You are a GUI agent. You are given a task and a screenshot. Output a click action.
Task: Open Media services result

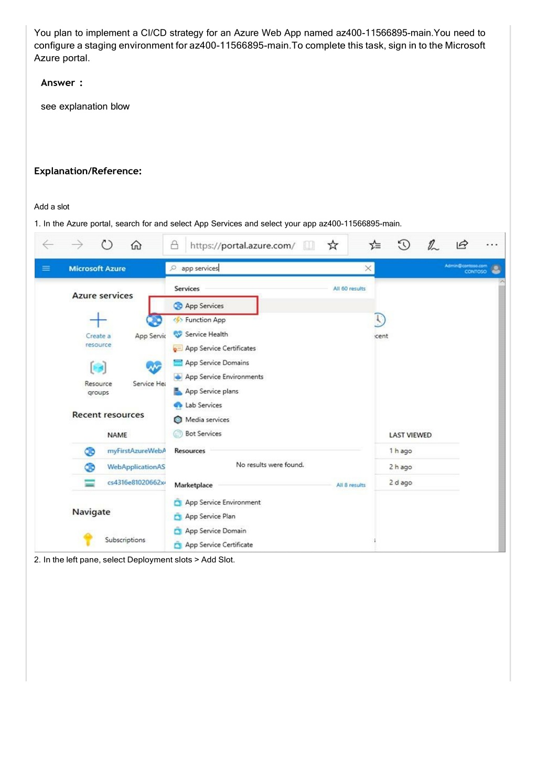207,420
